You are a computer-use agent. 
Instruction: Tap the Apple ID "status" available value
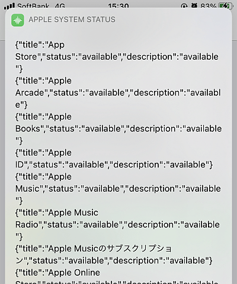coord(87,164)
